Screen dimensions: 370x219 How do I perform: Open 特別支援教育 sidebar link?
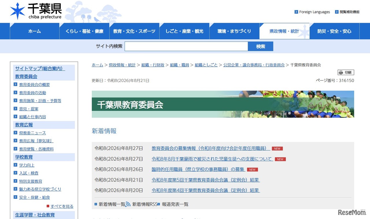coord(30,181)
